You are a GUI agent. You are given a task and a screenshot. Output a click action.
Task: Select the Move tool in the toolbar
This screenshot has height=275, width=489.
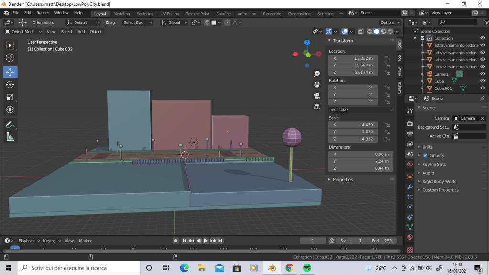coord(10,72)
